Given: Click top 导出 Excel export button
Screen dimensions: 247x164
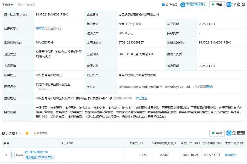Looking at the screenshot, I should (217, 5).
